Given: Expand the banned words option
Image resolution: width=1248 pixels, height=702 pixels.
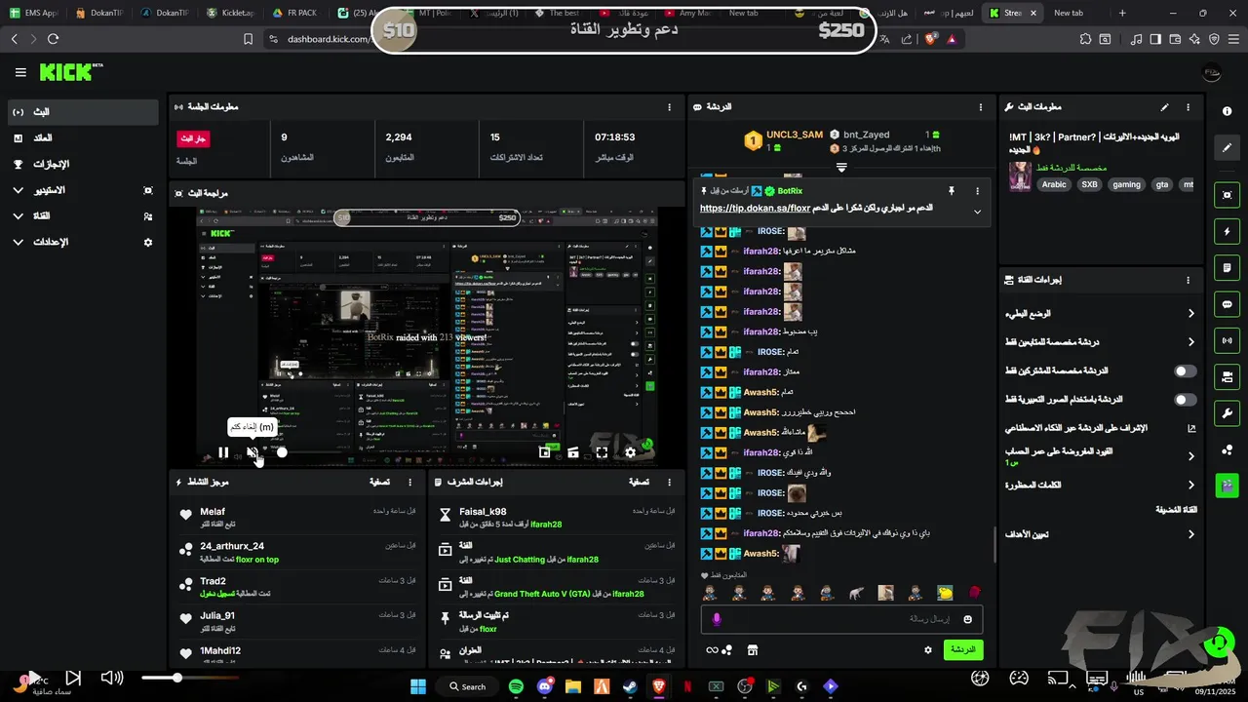Looking at the screenshot, I should 1190,485.
